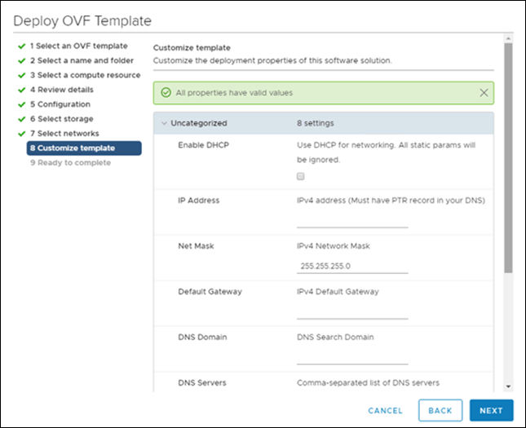Image resolution: width=526 pixels, height=428 pixels.
Task: Click the IP Address input field
Action: point(352,221)
